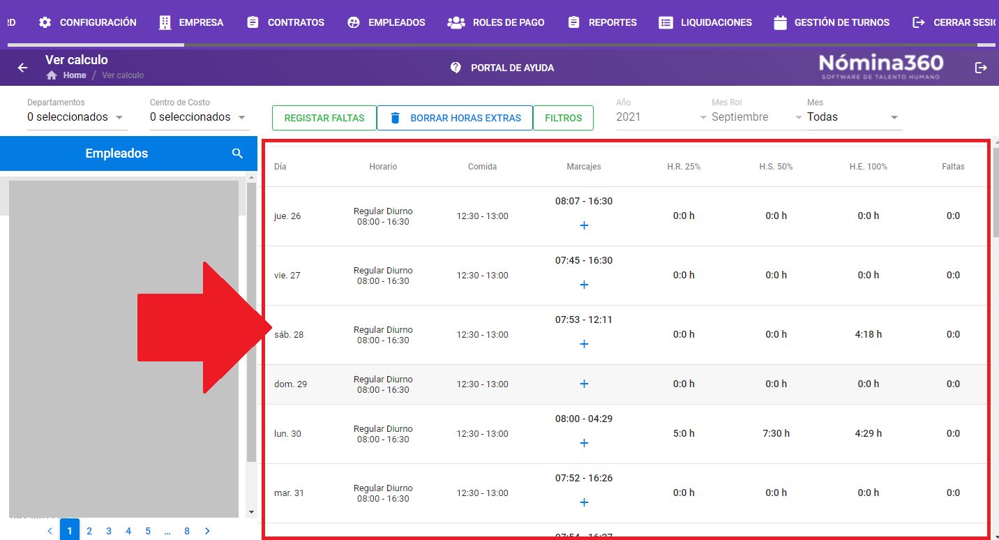Viewport: 999px width, 540px height.
Task: Add a marcaje for jue. 26
Action: pyautogui.click(x=584, y=225)
